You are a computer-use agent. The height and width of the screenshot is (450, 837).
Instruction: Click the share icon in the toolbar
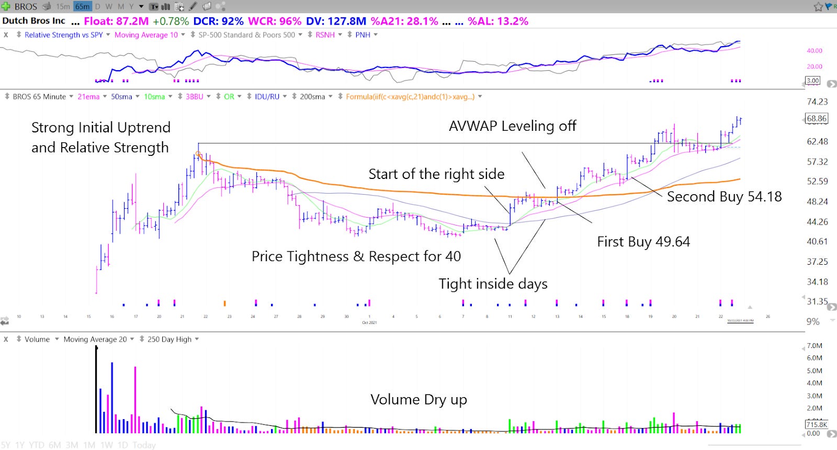click(221, 7)
